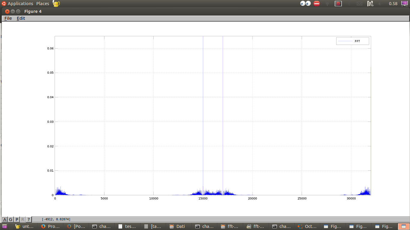Enable pan mode with the P button
This screenshot has width=410, height=230.
[x=17, y=220]
